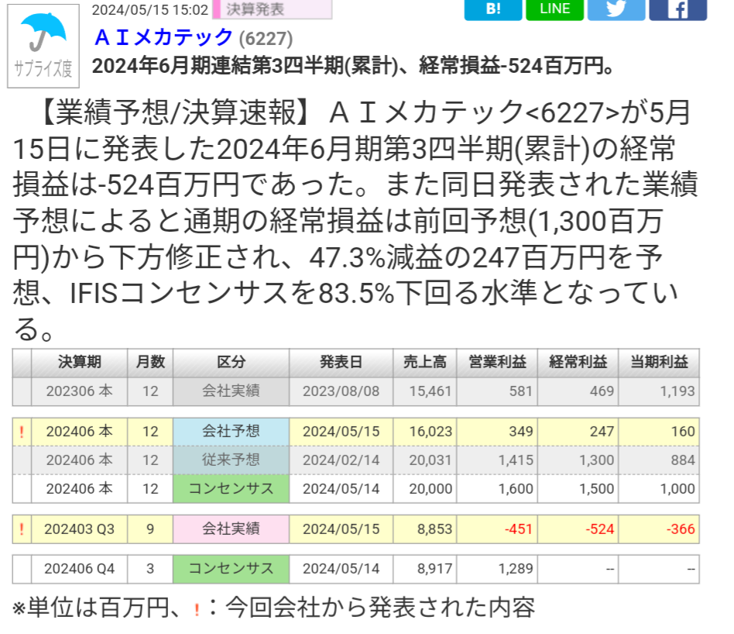Select the 決算期 column header

click(77, 362)
